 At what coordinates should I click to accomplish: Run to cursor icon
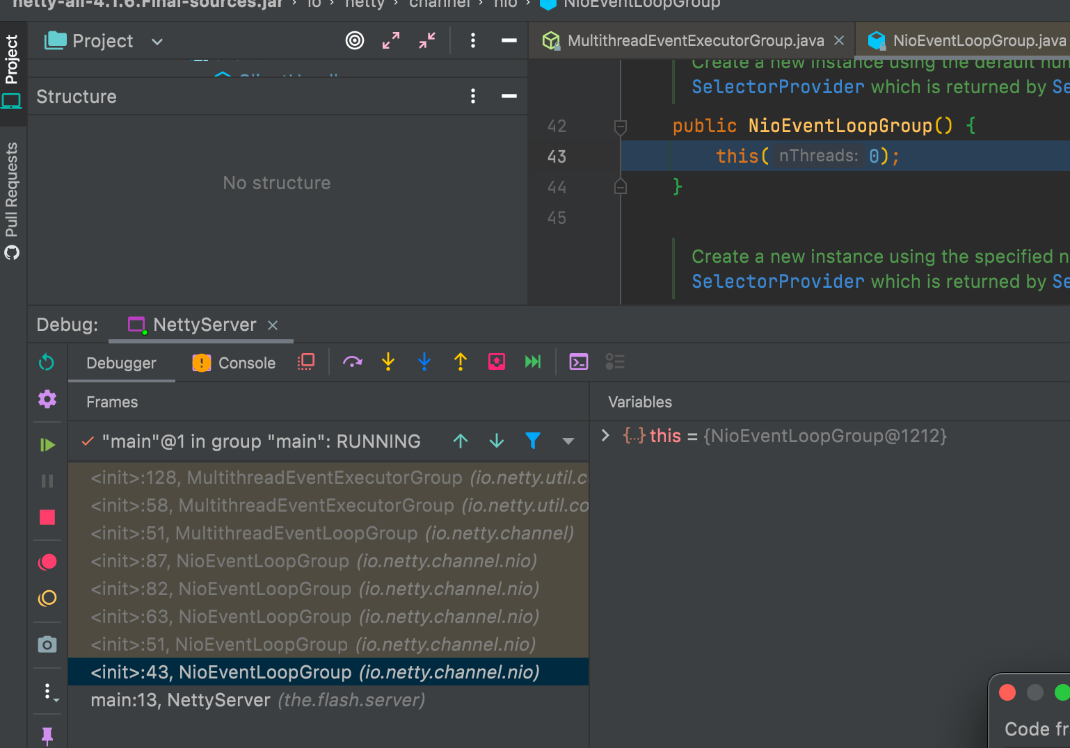click(x=533, y=362)
